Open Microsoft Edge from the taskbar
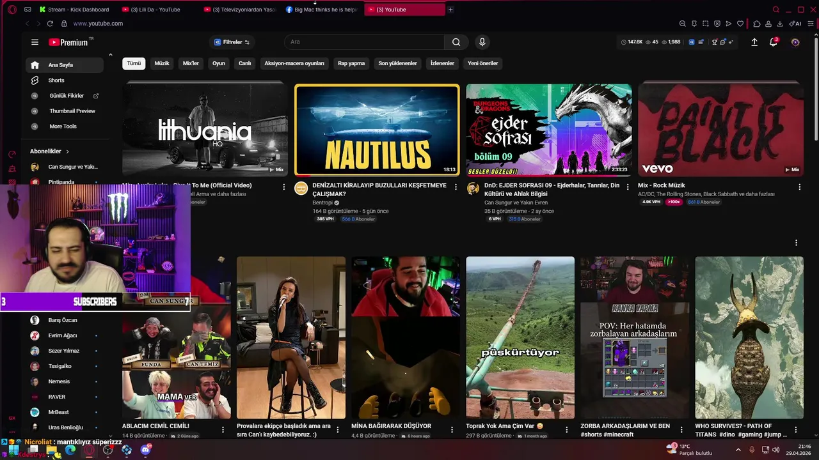 coord(70,450)
